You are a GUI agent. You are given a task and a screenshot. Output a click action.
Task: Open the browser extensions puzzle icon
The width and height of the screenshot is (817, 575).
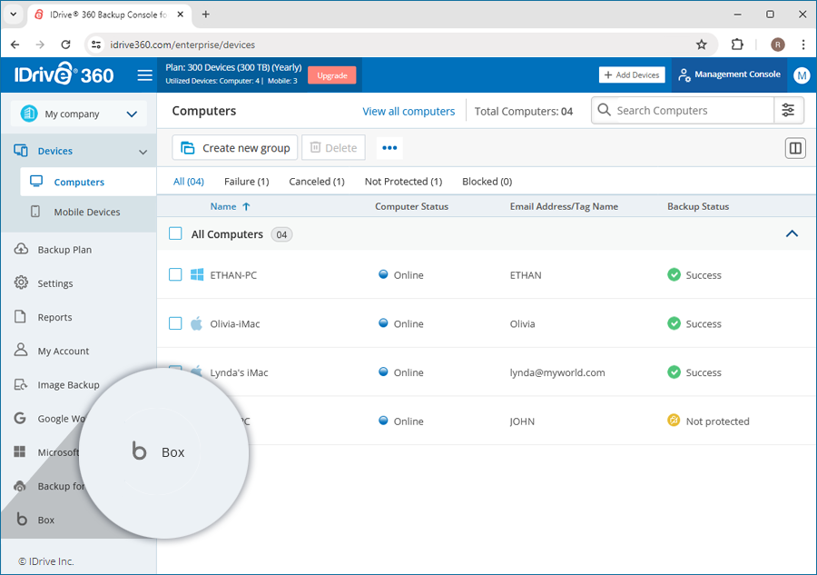[737, 45]
